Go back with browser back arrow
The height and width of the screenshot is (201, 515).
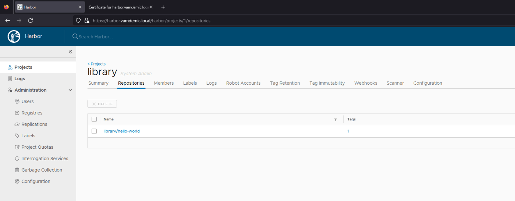(x=7, y=21)
